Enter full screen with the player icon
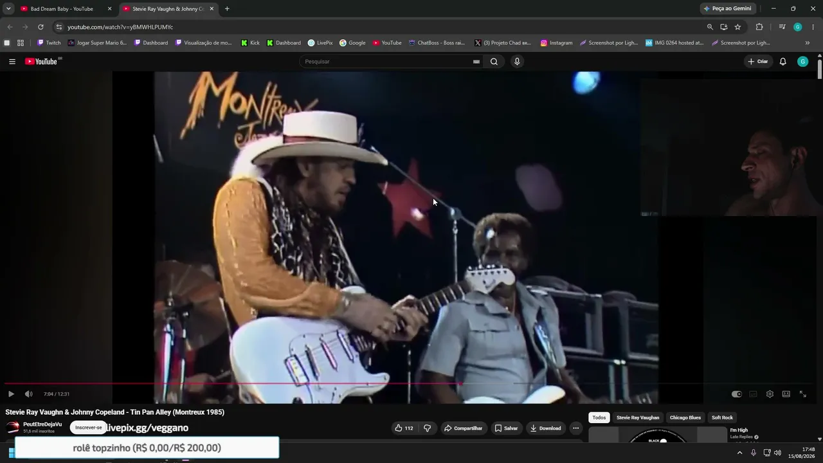823x463 pixels. point(802,394)
